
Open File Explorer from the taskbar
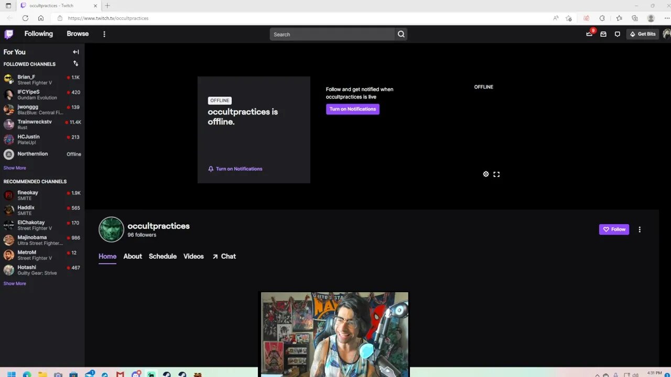tap(42, 374)
